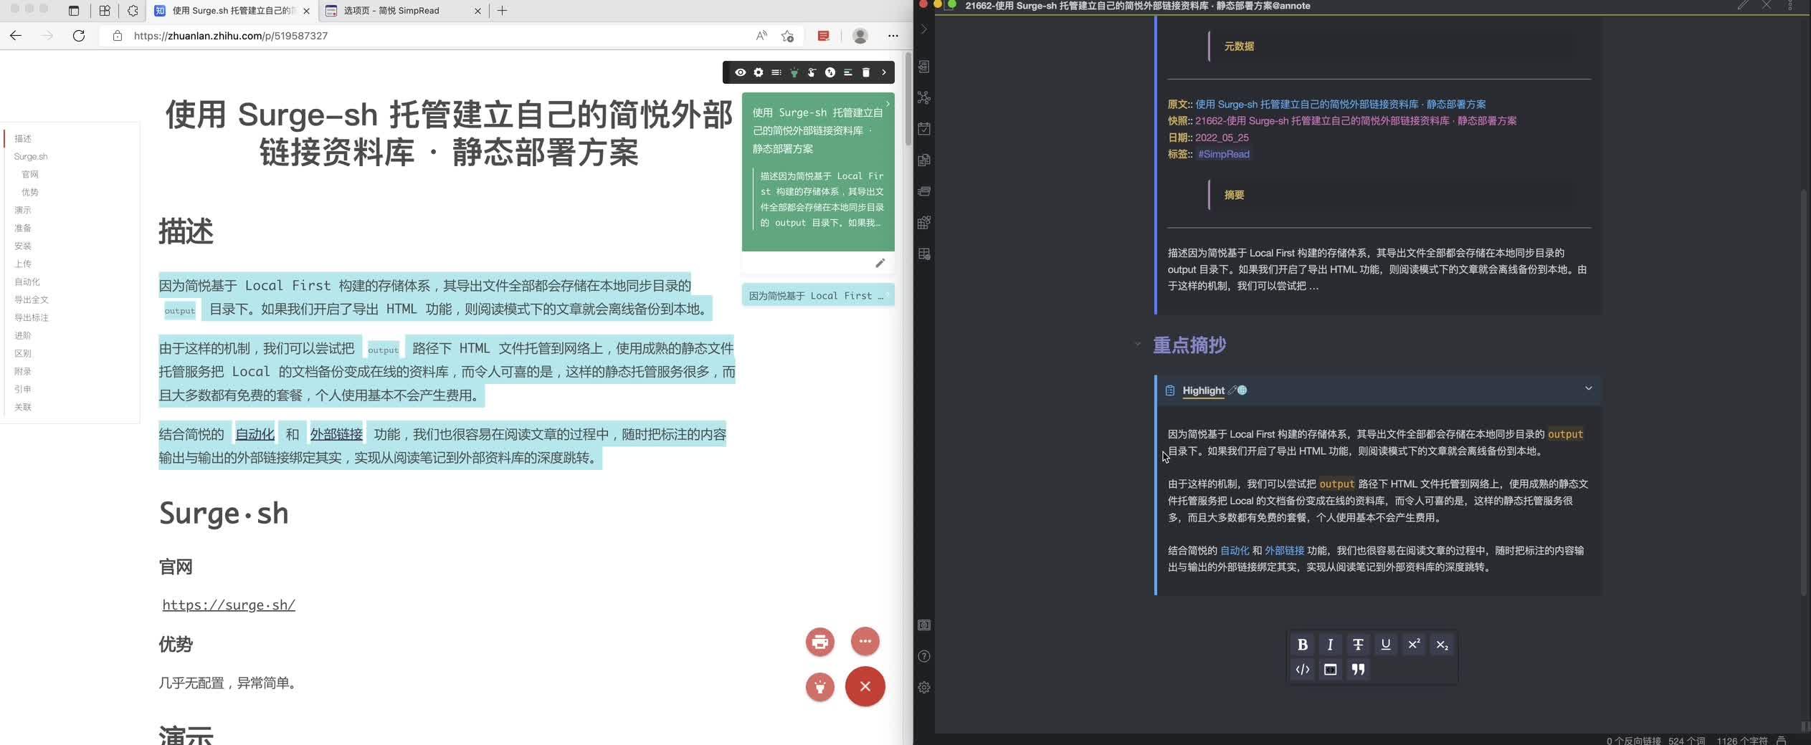Click the left-align lines icon in annotation toolbar

point(847,72)
